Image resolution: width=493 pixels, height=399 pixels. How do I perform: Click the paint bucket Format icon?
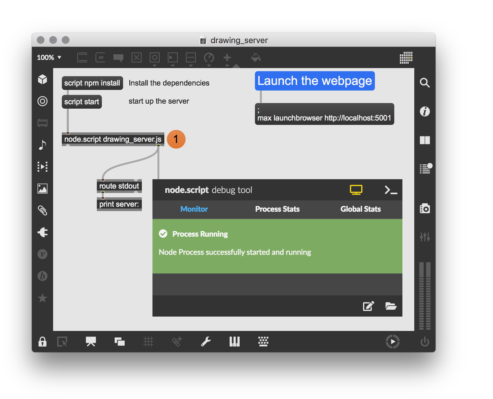256,57
